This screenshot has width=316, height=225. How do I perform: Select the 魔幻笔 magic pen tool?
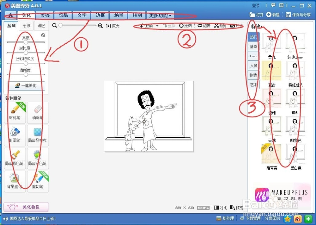click(38, 181)
